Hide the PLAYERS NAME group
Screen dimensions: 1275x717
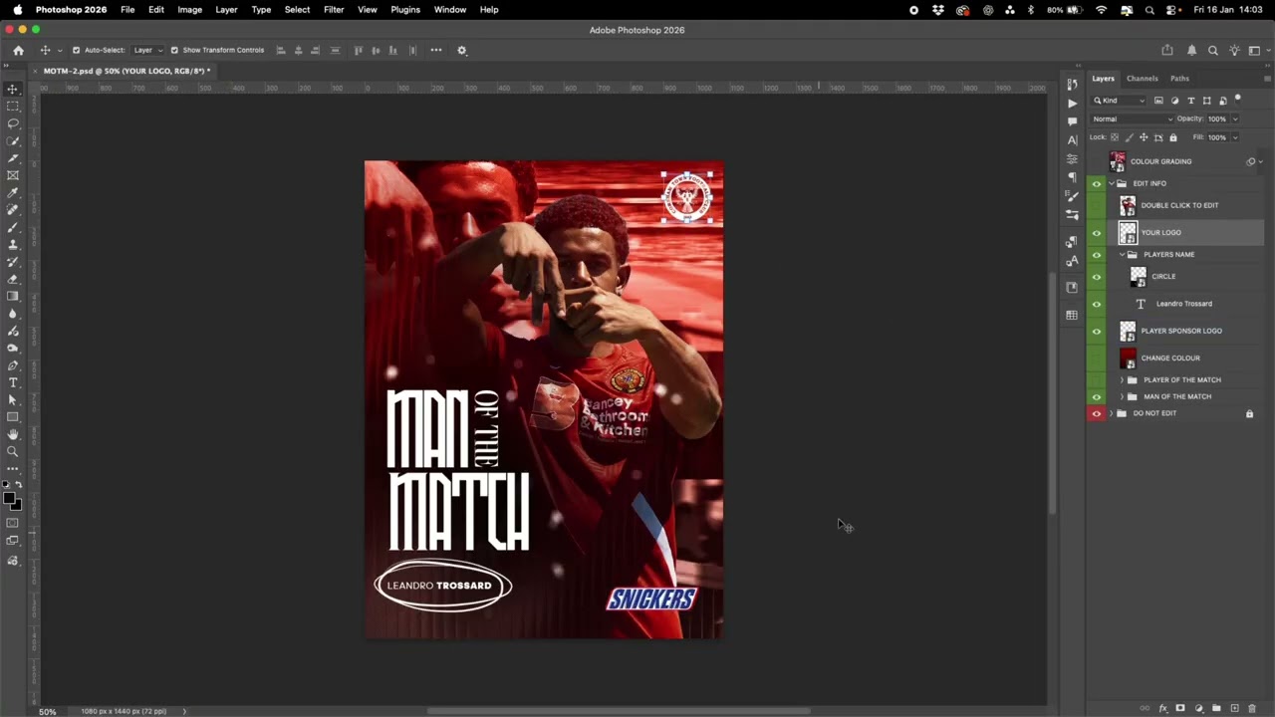tap(1097, 255)
